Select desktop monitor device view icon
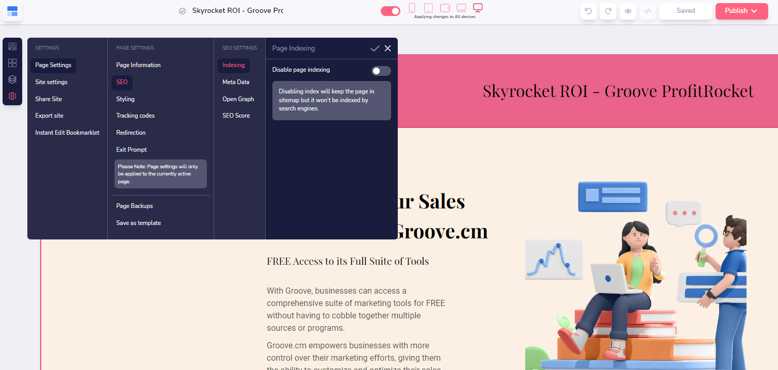The image size is (778, 370). pos(478,8)
